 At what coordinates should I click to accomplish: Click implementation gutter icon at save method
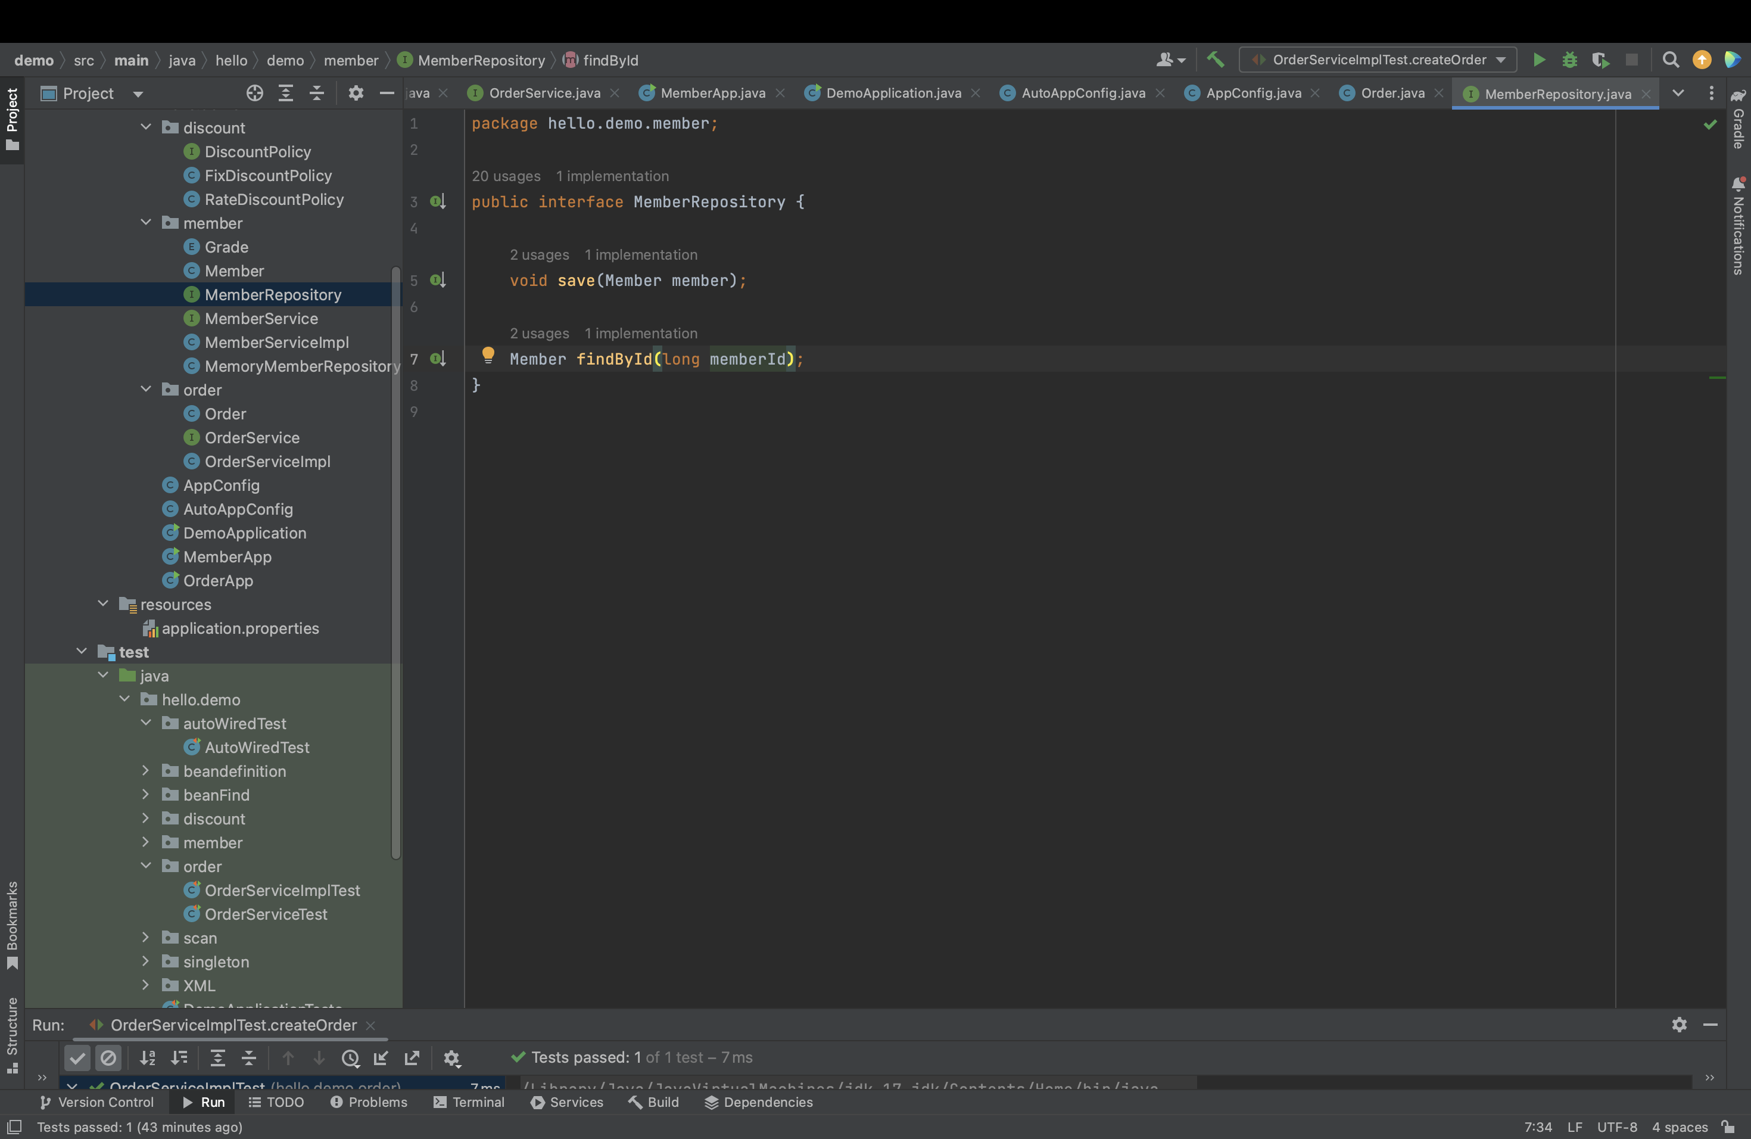(438, 279)
